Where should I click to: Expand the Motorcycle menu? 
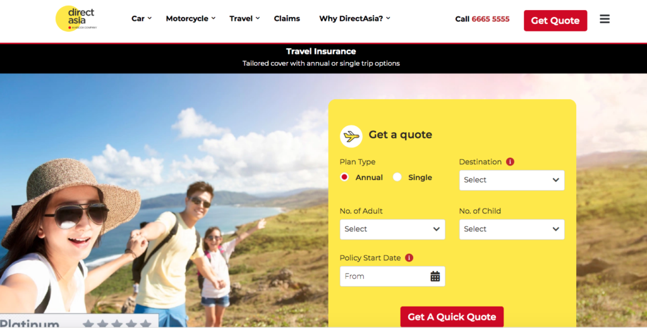[191, 18]
